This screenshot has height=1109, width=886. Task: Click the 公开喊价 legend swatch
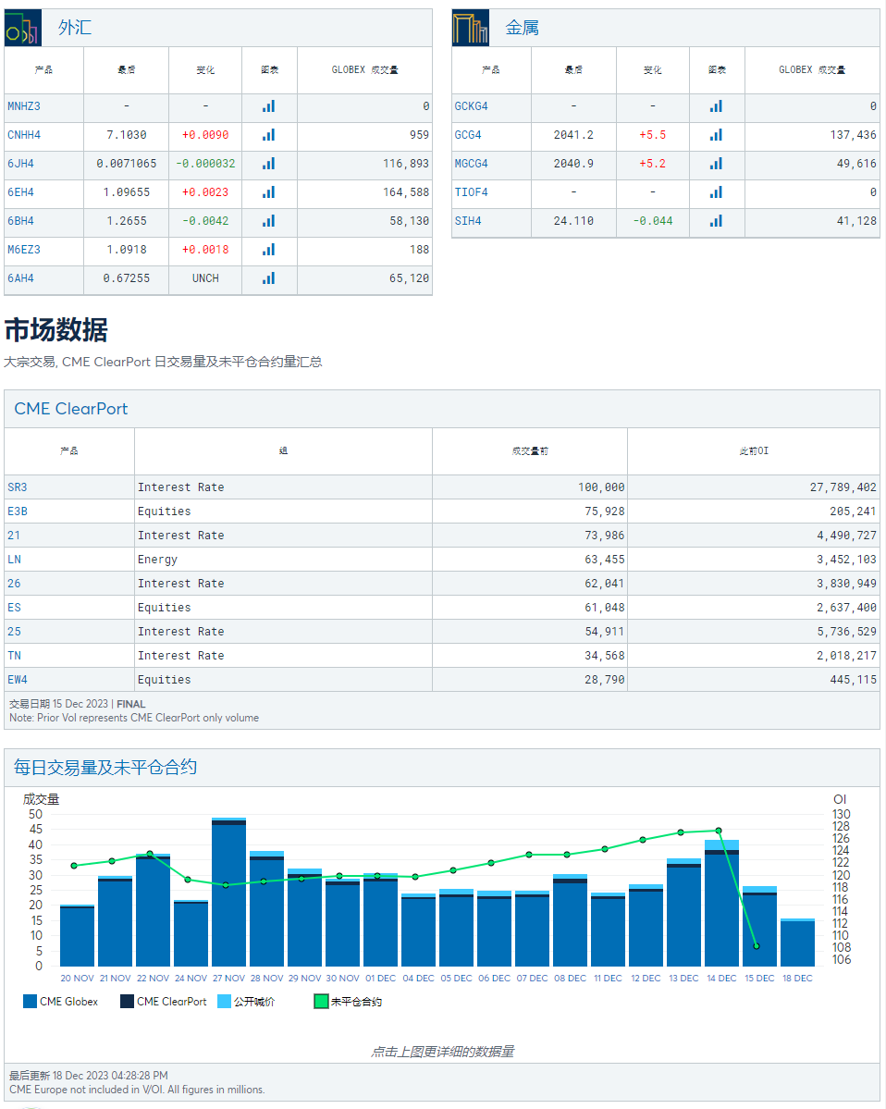(224, 1002)
